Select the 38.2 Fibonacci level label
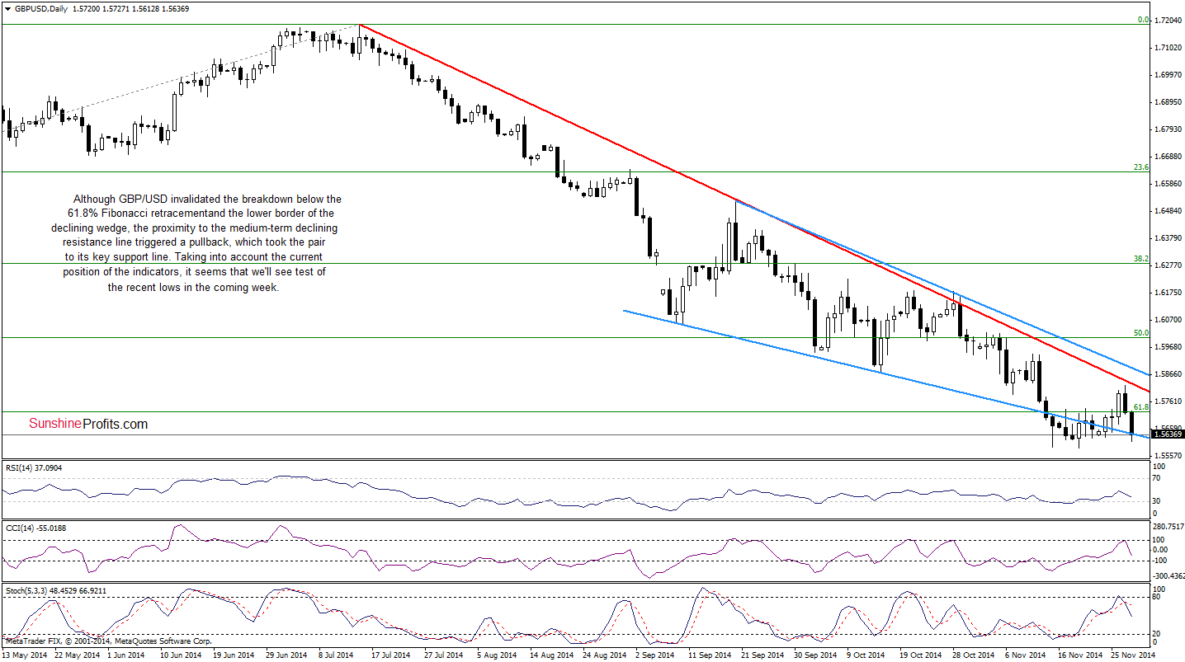 pyautogui.click(x=1141, y=258)
